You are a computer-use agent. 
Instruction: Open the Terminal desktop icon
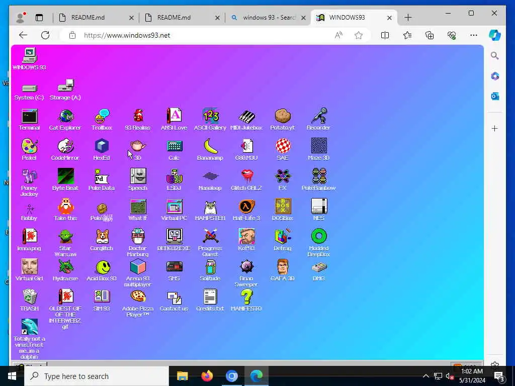[x=29, y=120]
